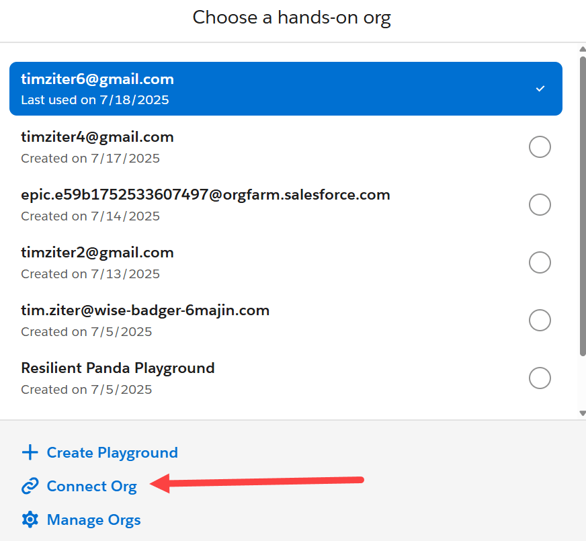Select Resilient Panda Playground radio button
The width and height of the screenshot is (586, 541).
pyautogui.click(x=540, y=378)
